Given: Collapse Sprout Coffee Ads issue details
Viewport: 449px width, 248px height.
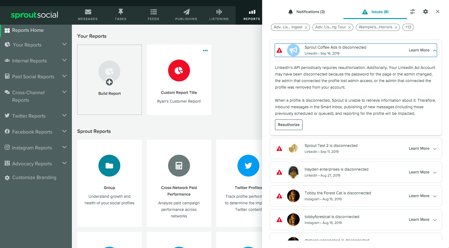Looking at the screenshot, I should coord(435,50).
